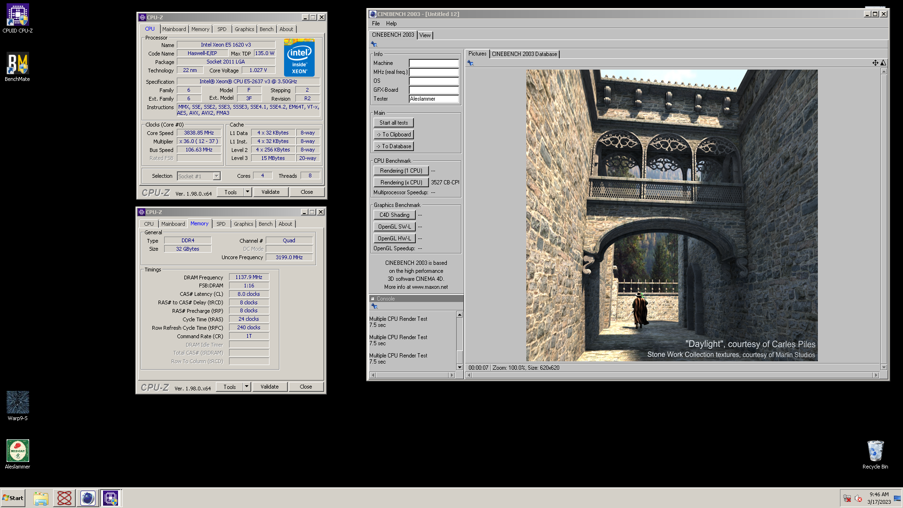
Task: Click the pin icon in Console panel
Action: coord(374,306)
